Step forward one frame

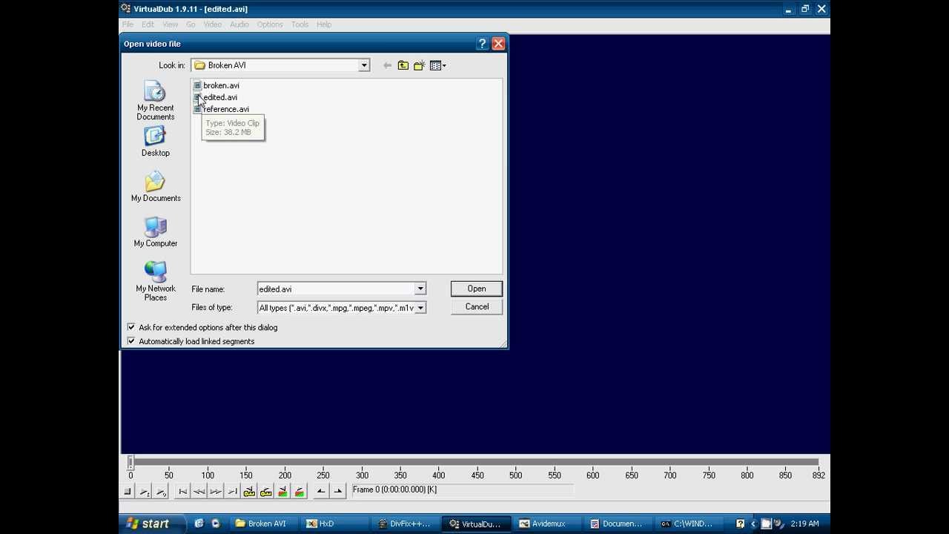click(216, 491)
